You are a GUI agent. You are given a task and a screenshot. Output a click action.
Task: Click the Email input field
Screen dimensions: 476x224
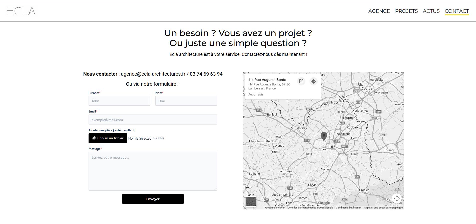pos(153,120)
